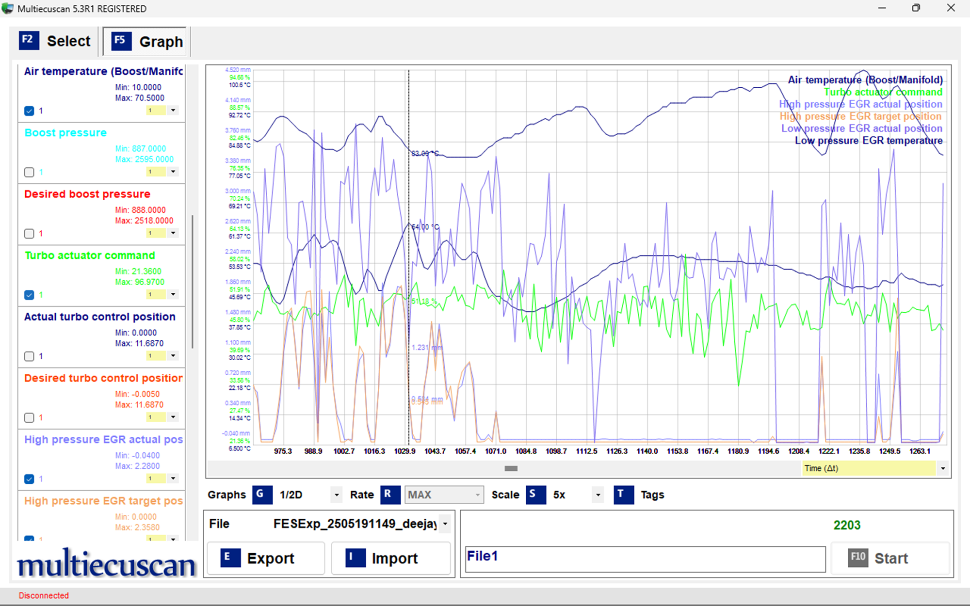Image resolution: width=970 pixels, height=606 pixels.
Task: Click the S Scale shortcut icon
Action: coord(536,495)
